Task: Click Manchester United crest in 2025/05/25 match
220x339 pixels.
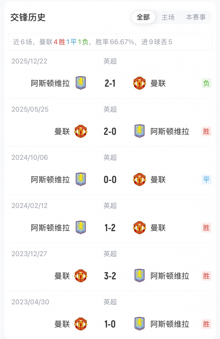Action: 81,131
